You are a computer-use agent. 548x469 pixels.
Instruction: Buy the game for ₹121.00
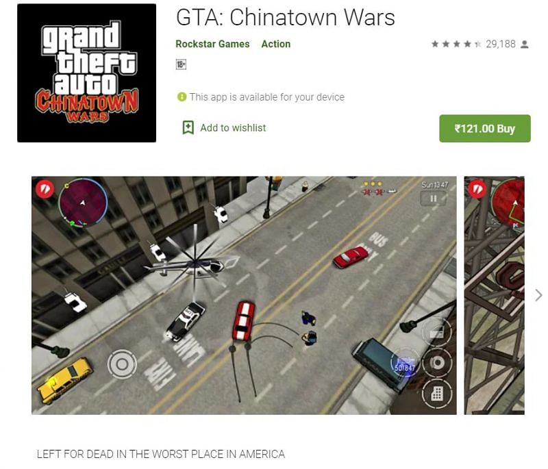[485, 129]
